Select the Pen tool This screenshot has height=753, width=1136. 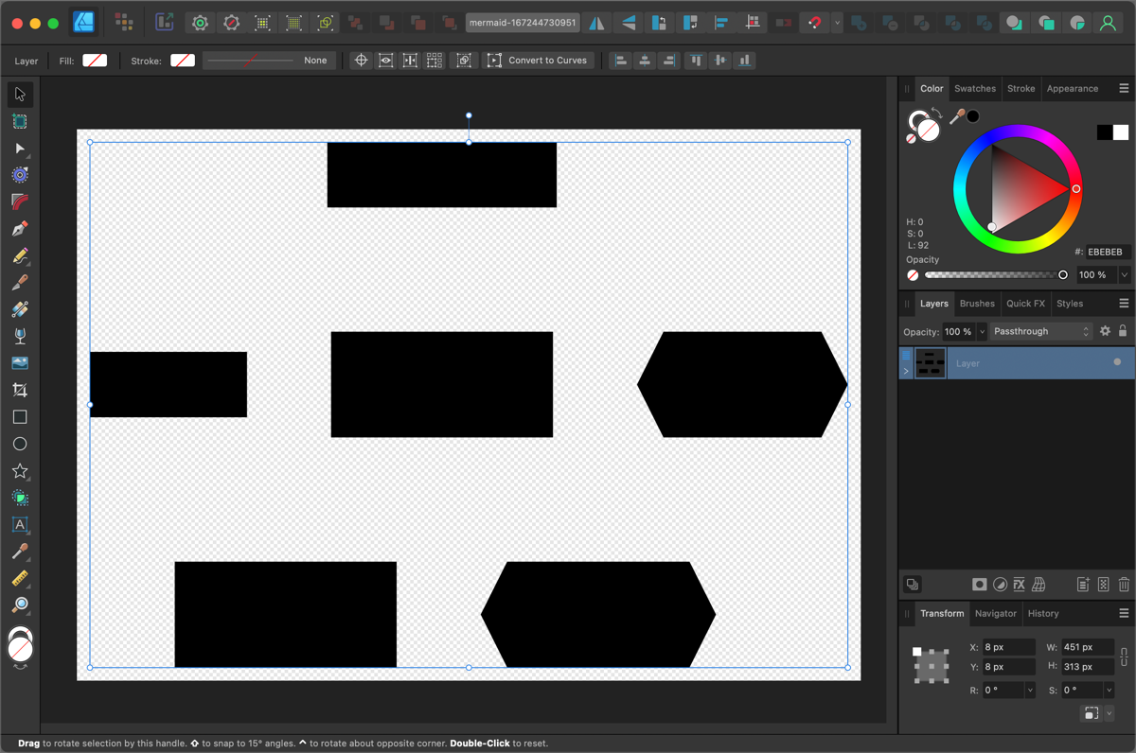pyautogui.click(x=20, y=229)
